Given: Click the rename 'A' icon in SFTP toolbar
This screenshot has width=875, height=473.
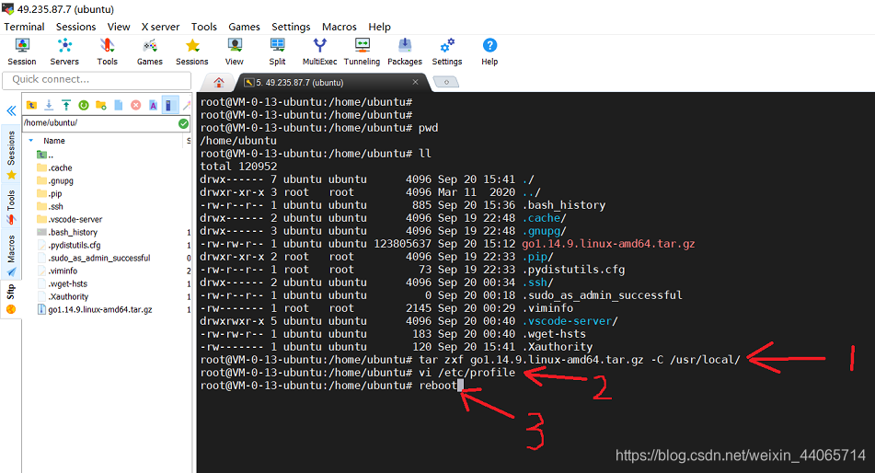Looking at the screenshot, I should (x=153, y=105).
